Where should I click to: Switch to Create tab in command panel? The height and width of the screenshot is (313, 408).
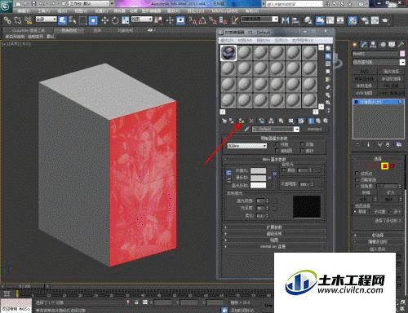355,44
